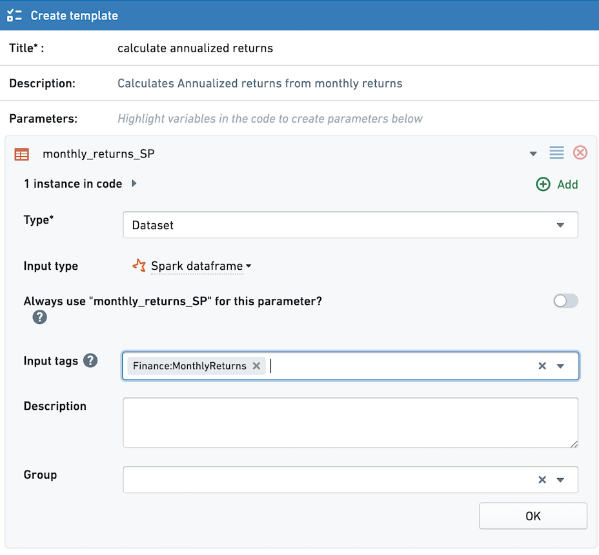Open the Input tags dropdown arrow

tap(560, 366)
